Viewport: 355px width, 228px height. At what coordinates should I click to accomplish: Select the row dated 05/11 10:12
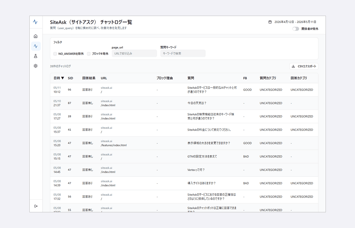(184, 90)
